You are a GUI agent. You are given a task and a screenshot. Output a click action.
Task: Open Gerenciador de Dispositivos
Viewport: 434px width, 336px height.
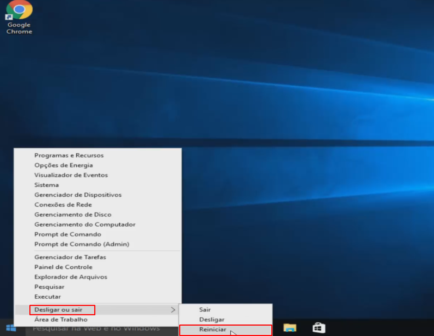pyautogui.click(x=97, y=195)
